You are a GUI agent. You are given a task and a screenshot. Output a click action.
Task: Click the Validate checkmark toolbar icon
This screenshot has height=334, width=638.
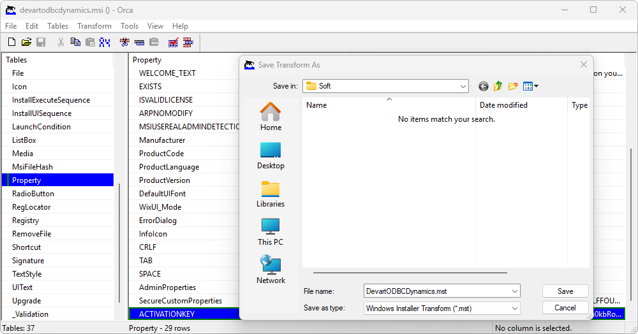pos(174,42)
